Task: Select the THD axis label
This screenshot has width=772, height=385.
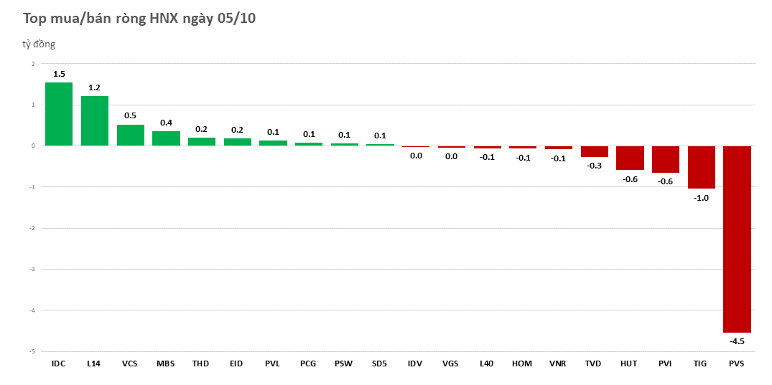Action: [x=201, y=363]
